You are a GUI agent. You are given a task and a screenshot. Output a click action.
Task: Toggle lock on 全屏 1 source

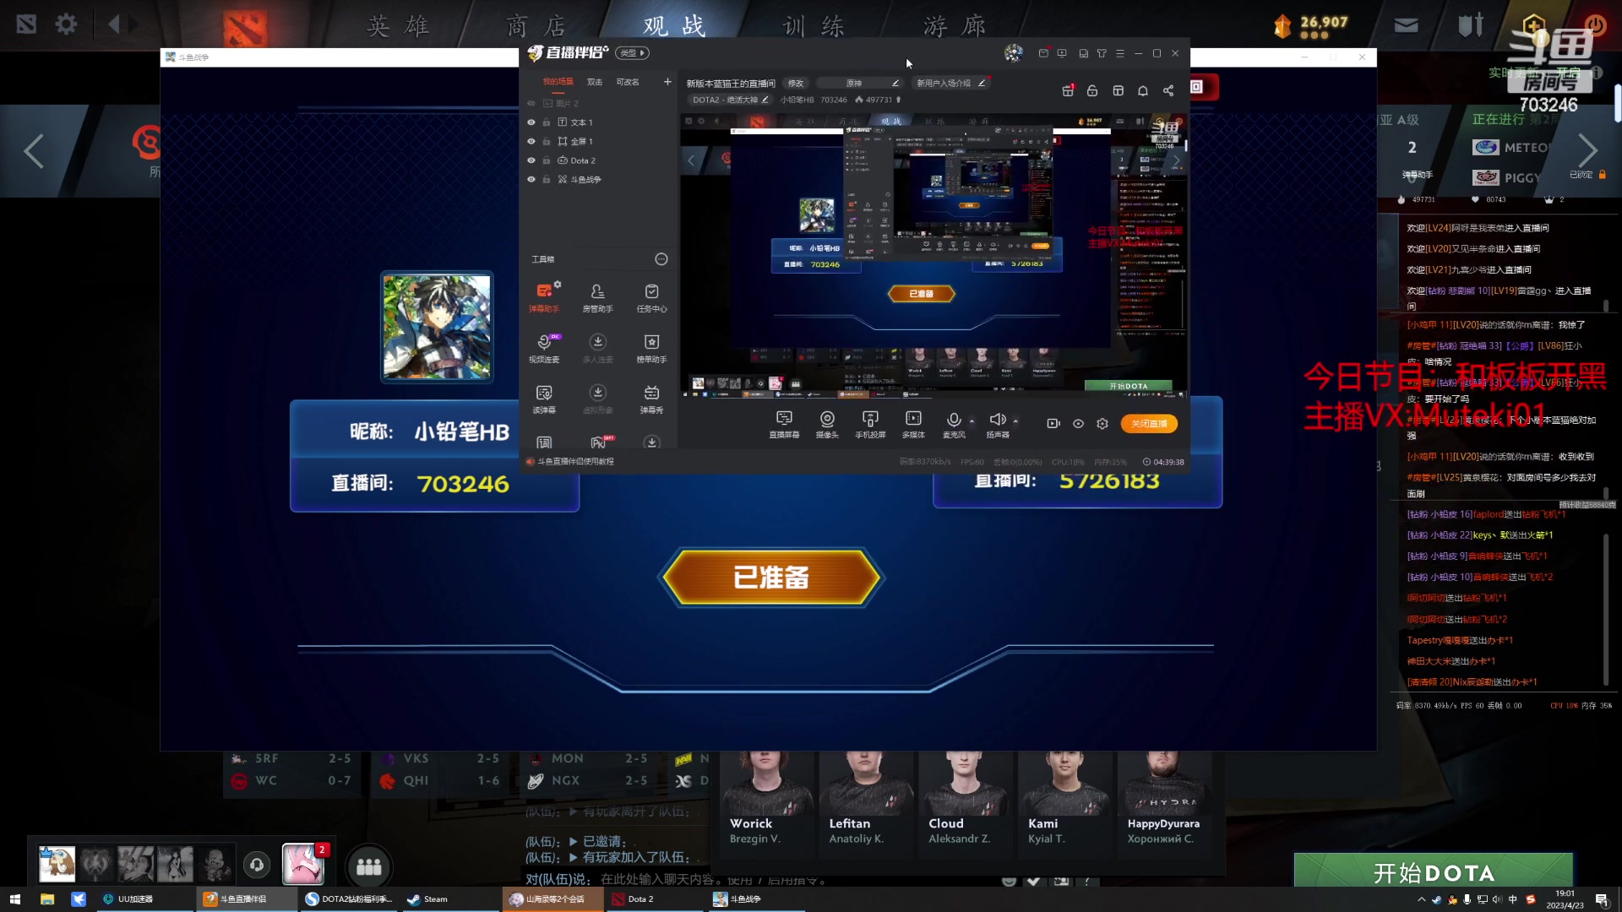pos(547,141)
